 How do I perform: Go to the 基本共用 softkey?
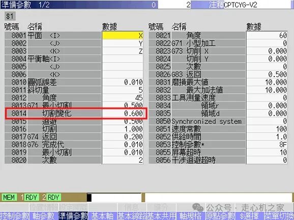point(161,216)
